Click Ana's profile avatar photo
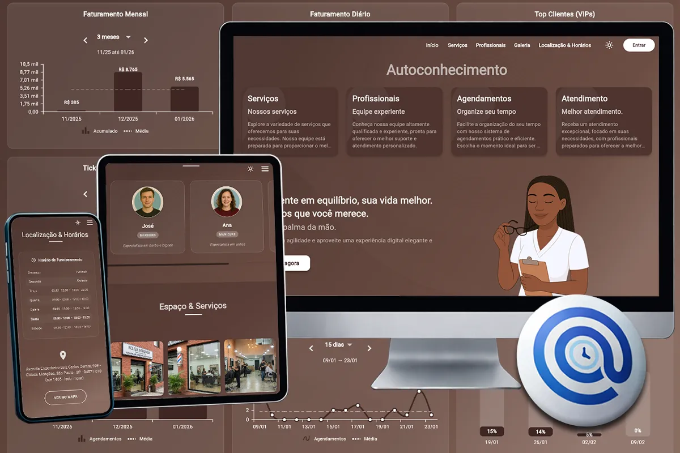680x453 pixels. pyautogui.click(x=227, y=202)
